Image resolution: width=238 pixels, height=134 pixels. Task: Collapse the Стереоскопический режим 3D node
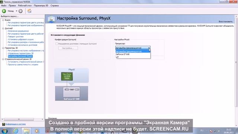point(3,59)
